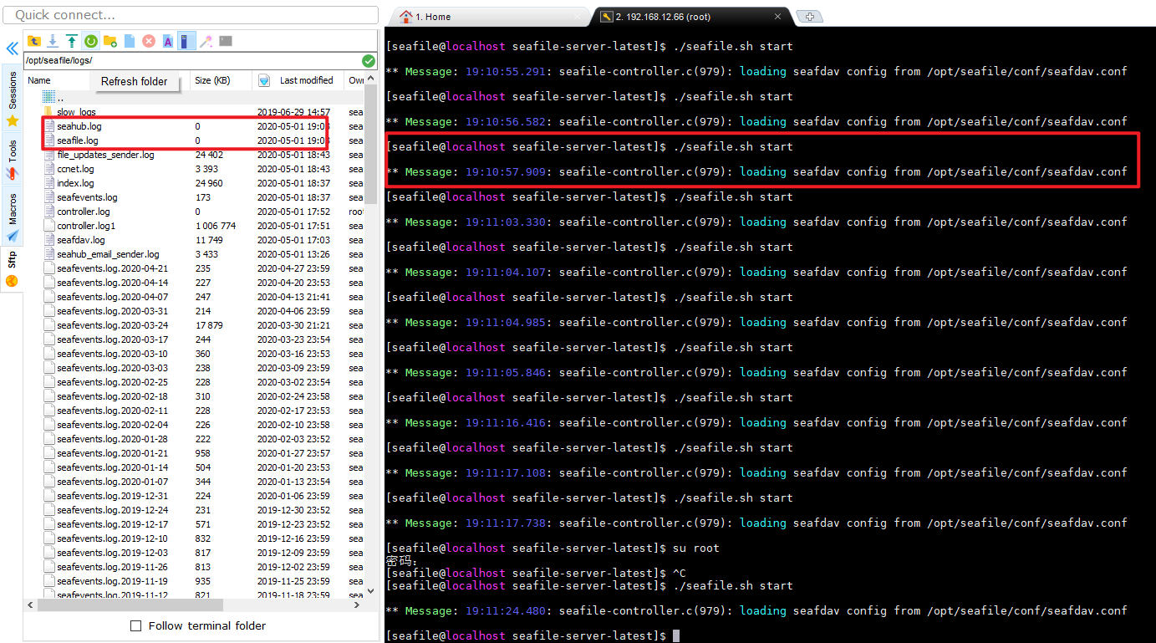Viewport: 1156px width, 643px height.
Task: Select the seafevents.log file
Action: click(87, 197)
